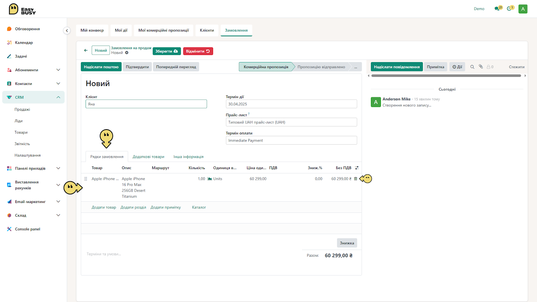Viewport: 537px width, 302px height.
Task: Open Товари under CRM
Action: click(x=21, y=132)
